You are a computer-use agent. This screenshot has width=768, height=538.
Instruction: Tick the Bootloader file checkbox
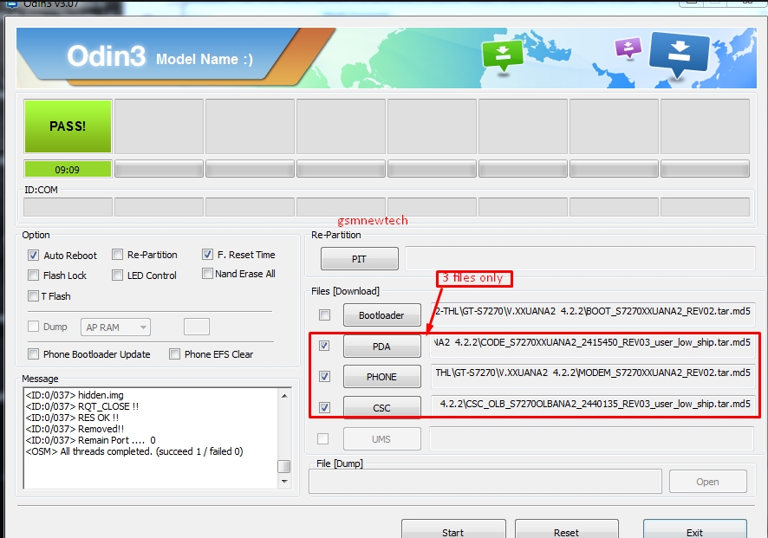click(324, 314)
